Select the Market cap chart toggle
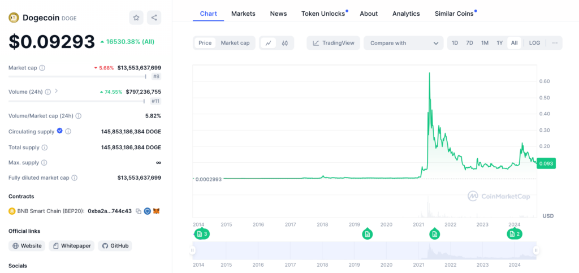This screenshot has height=273, width=579. coord(235,43)
